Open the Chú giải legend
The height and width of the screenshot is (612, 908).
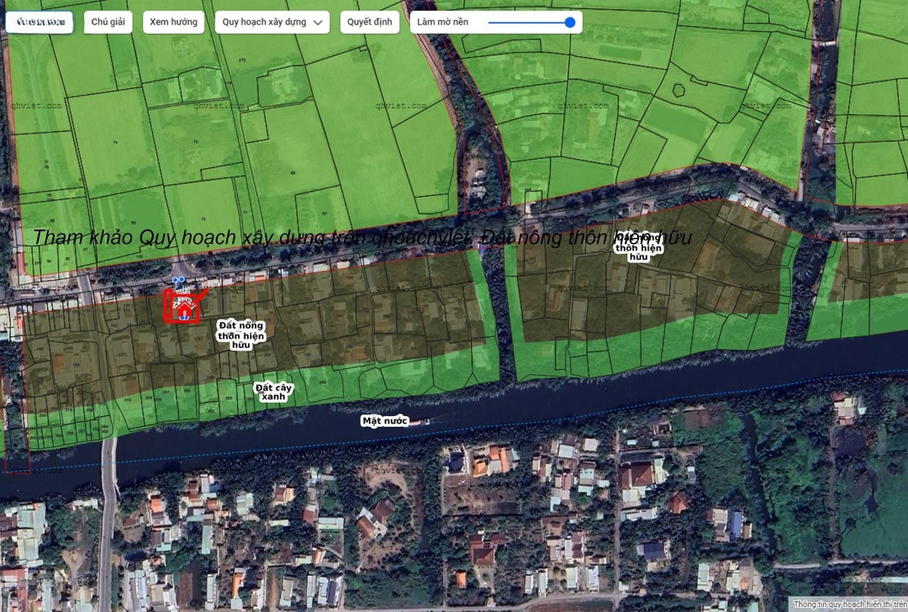[108, 22]
